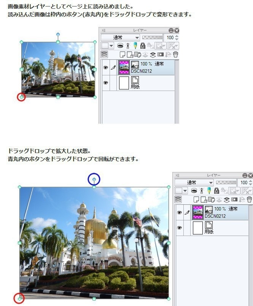Delete layer trash icon in lower panel
Viewport: 253px width, 306px height.
click(x=249, y=199)
